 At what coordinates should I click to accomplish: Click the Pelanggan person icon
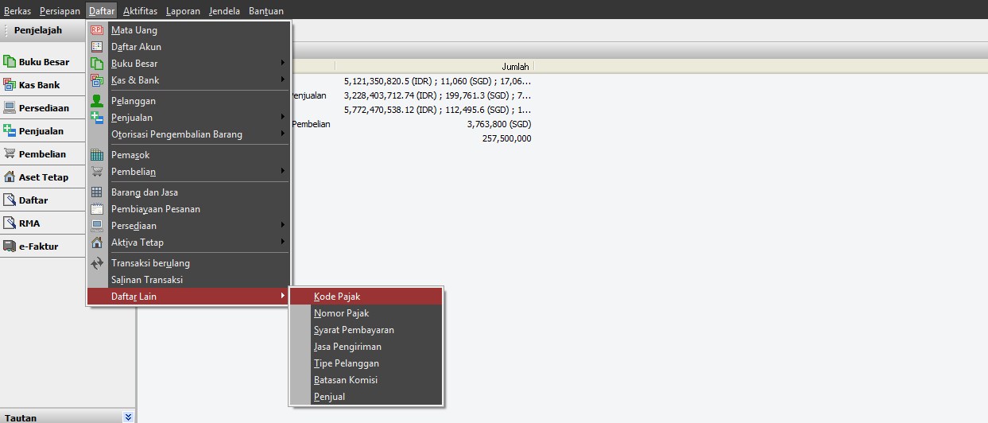click(x=97, y=101)
